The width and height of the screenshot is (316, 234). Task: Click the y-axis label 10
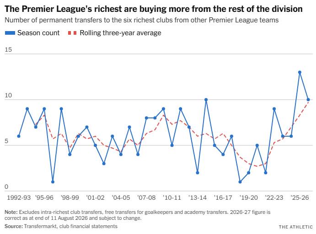point(8,95)
